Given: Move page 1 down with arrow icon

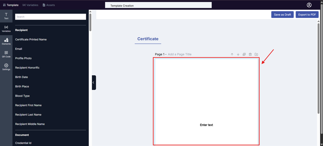Looking at the screenshot, I should point(238,54).
